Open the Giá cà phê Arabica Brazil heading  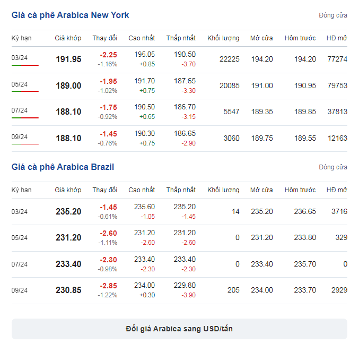pyautogui.click(x=63, y=167)
